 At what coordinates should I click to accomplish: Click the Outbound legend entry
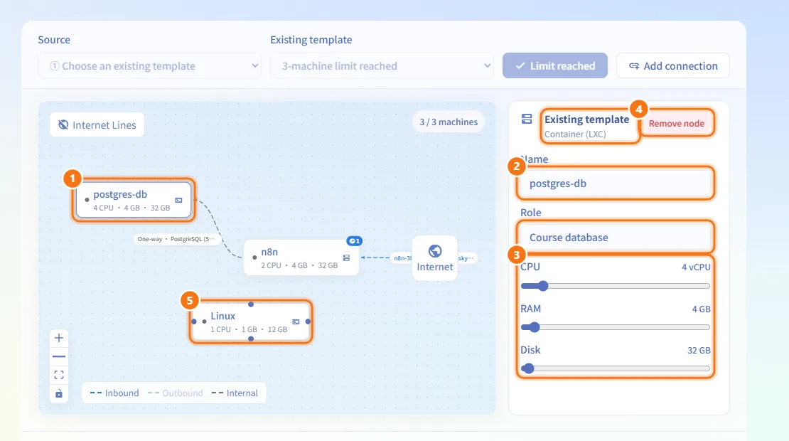click(175, 393)
